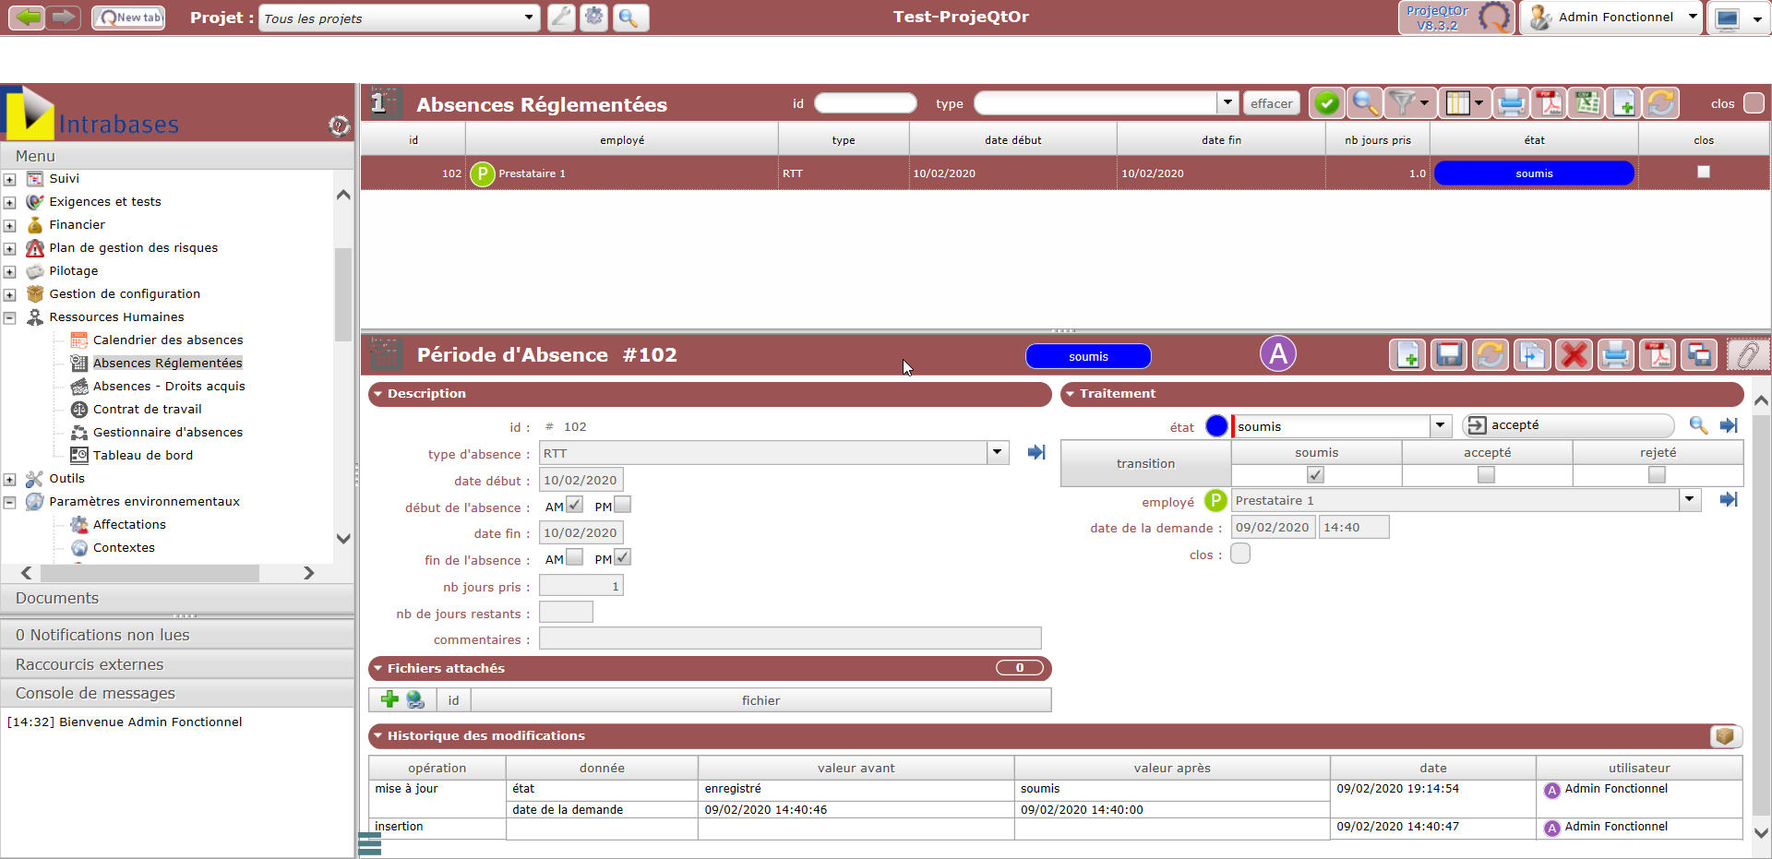
Task: Check the clos checkbox in Traitement
Action: click(x=1240, y=554)
